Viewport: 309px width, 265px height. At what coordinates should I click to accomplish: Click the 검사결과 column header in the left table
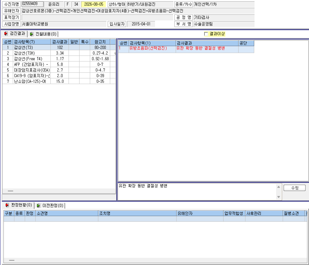coord(60,42)
